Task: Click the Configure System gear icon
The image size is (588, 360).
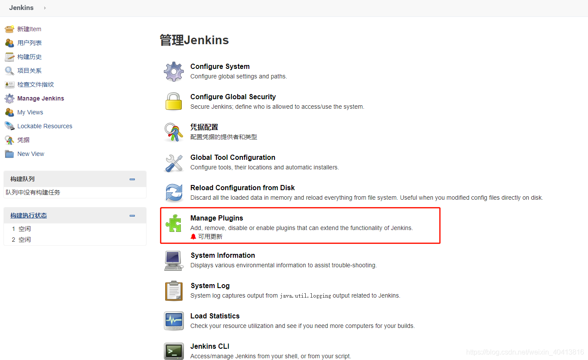Action: point(174,71)
